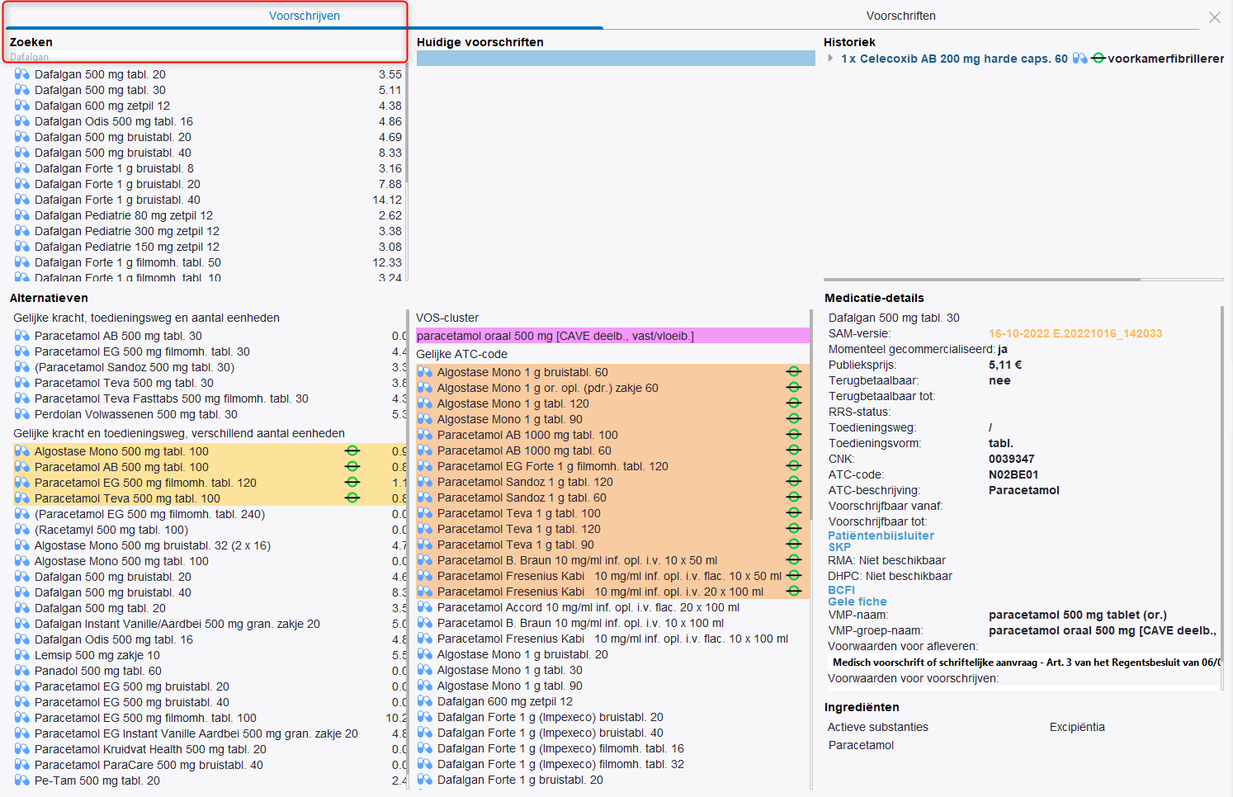The image size is (1233, 797).
Task: Switch to the Voorschrijven tab
Action: point(304,16)
